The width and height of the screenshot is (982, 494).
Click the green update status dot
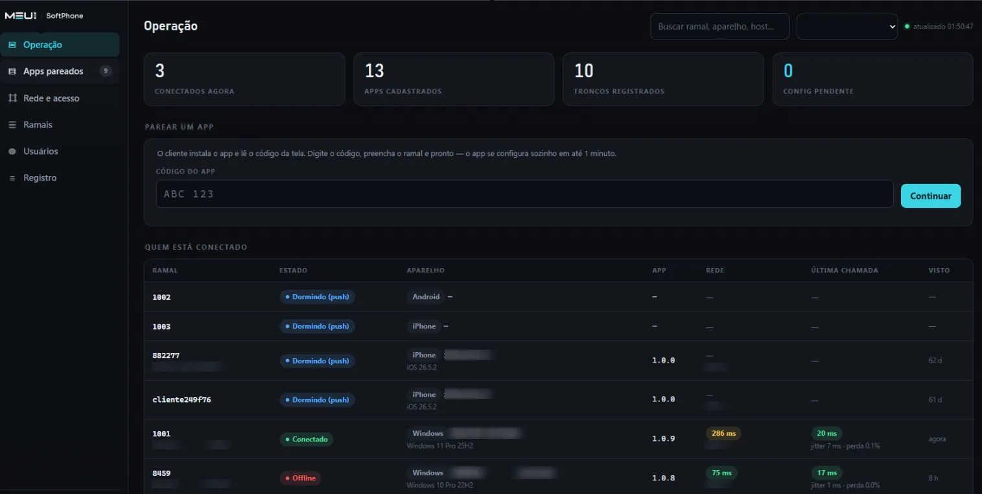907,27
